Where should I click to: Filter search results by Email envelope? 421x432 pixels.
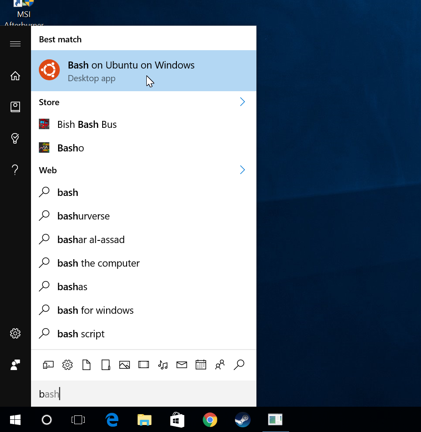182,365
